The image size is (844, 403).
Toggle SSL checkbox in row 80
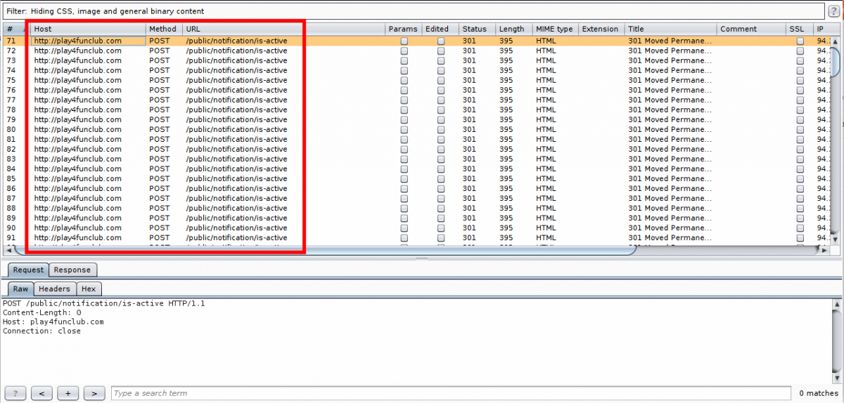(x=800, y=130)
